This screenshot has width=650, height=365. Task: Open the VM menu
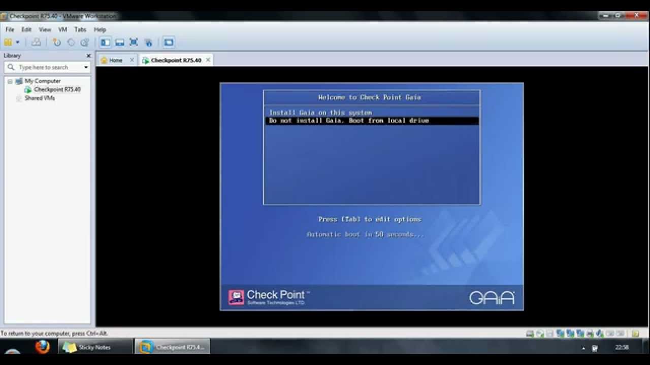click(62, 29)
